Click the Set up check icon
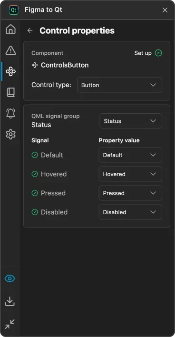The width and height of the screenshot is (175, 337). 158,53
